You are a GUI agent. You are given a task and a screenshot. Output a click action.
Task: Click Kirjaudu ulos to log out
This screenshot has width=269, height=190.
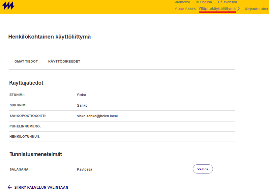(x=255, y=9)
